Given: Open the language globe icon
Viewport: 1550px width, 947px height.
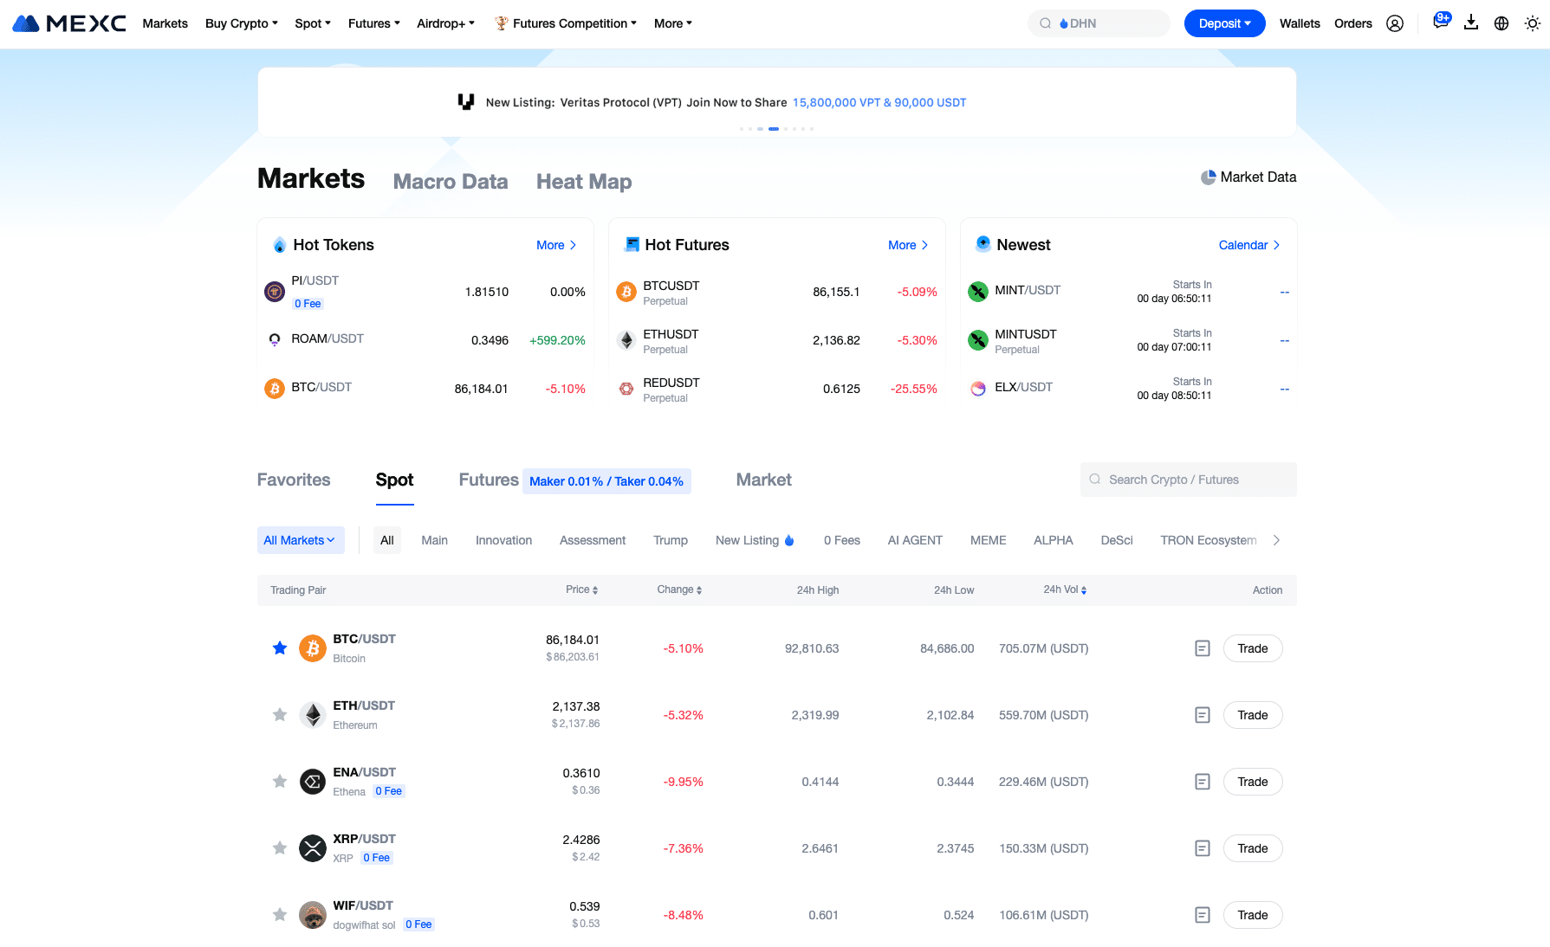Looking at the screenshot, I should coord(1501,23).
